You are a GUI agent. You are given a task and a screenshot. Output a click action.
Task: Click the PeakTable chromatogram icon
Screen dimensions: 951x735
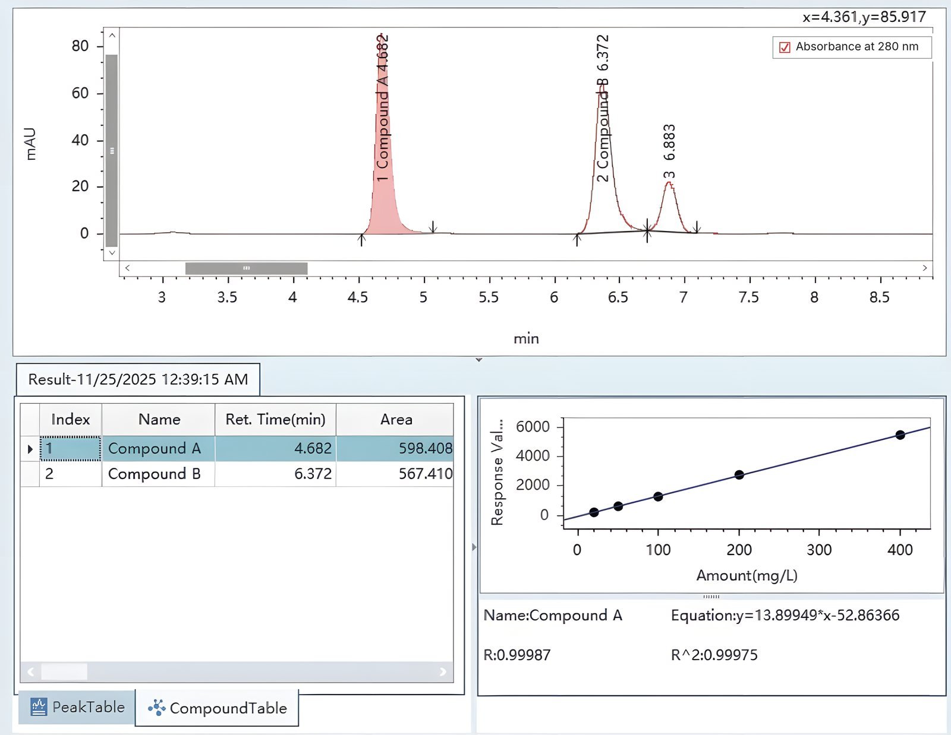39,707
